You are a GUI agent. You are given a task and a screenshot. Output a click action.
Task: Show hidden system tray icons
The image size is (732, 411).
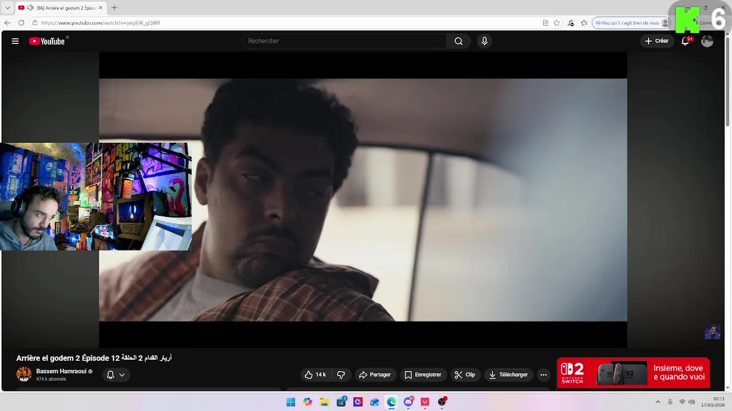[x=658, y=402]
